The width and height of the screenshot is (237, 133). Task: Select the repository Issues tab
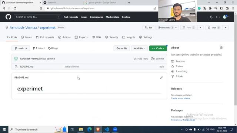(x=26, y=37)
